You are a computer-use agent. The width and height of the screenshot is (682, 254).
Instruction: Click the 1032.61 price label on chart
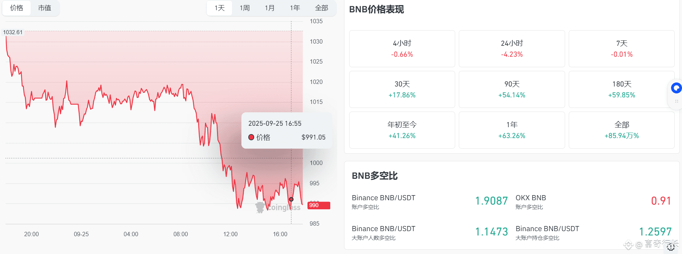(x=13, y=32)
